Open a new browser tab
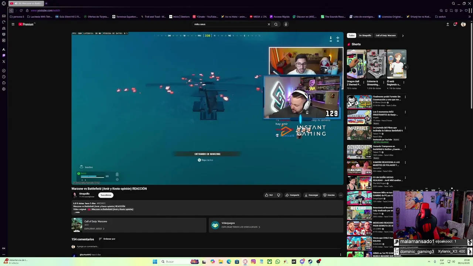473x266 pixels. tap(46, 3)
